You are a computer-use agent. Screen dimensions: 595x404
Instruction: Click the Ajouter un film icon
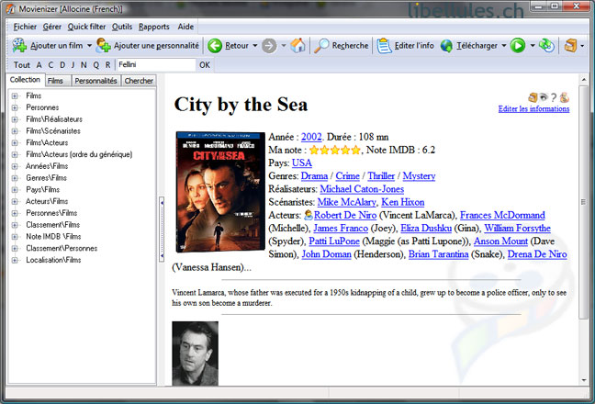click(x=19, y=46)
